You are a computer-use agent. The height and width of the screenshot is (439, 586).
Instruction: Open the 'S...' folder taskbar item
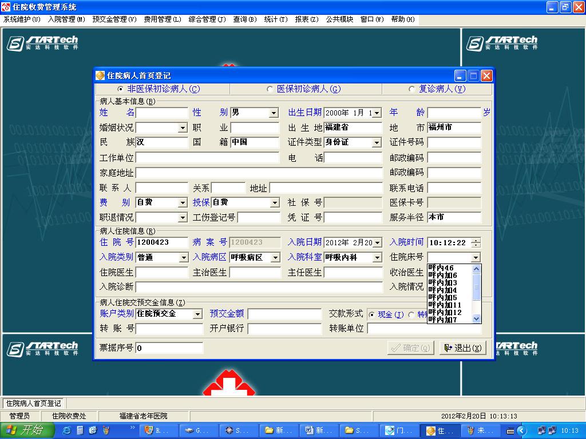click(x=358, y=430)
